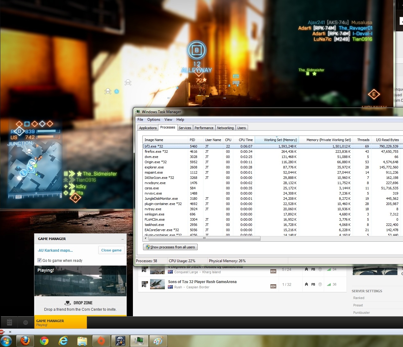Switch to the Services tab
This screenshot has width=403, height=347.
pyautogui.click(x=185, y=128)
